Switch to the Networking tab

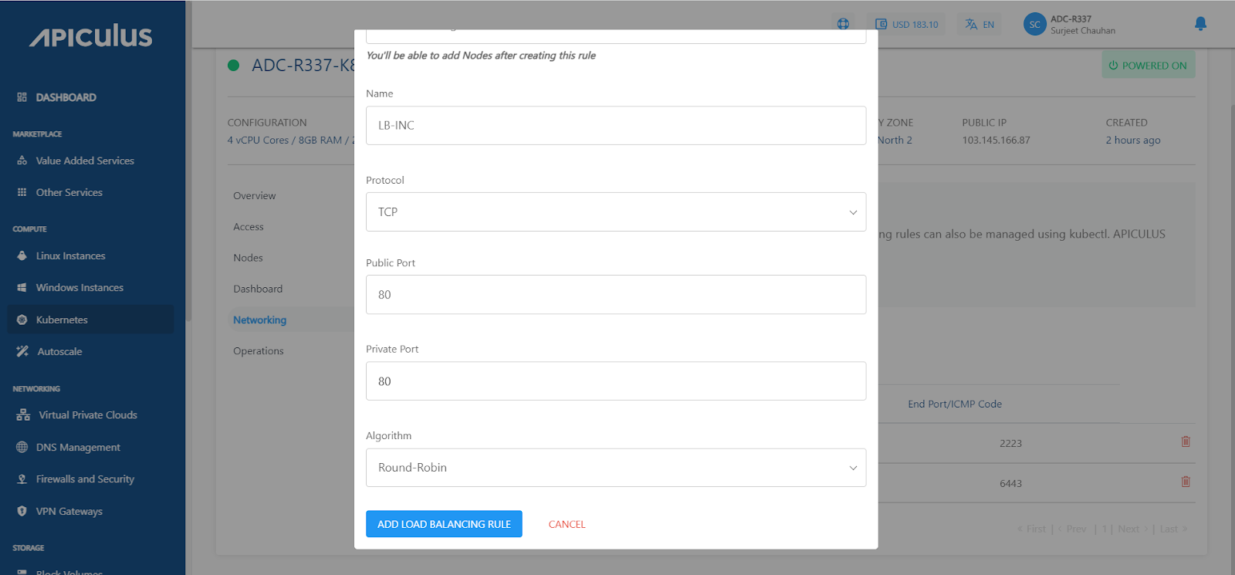pyautogui.click(x=259, y=320)
